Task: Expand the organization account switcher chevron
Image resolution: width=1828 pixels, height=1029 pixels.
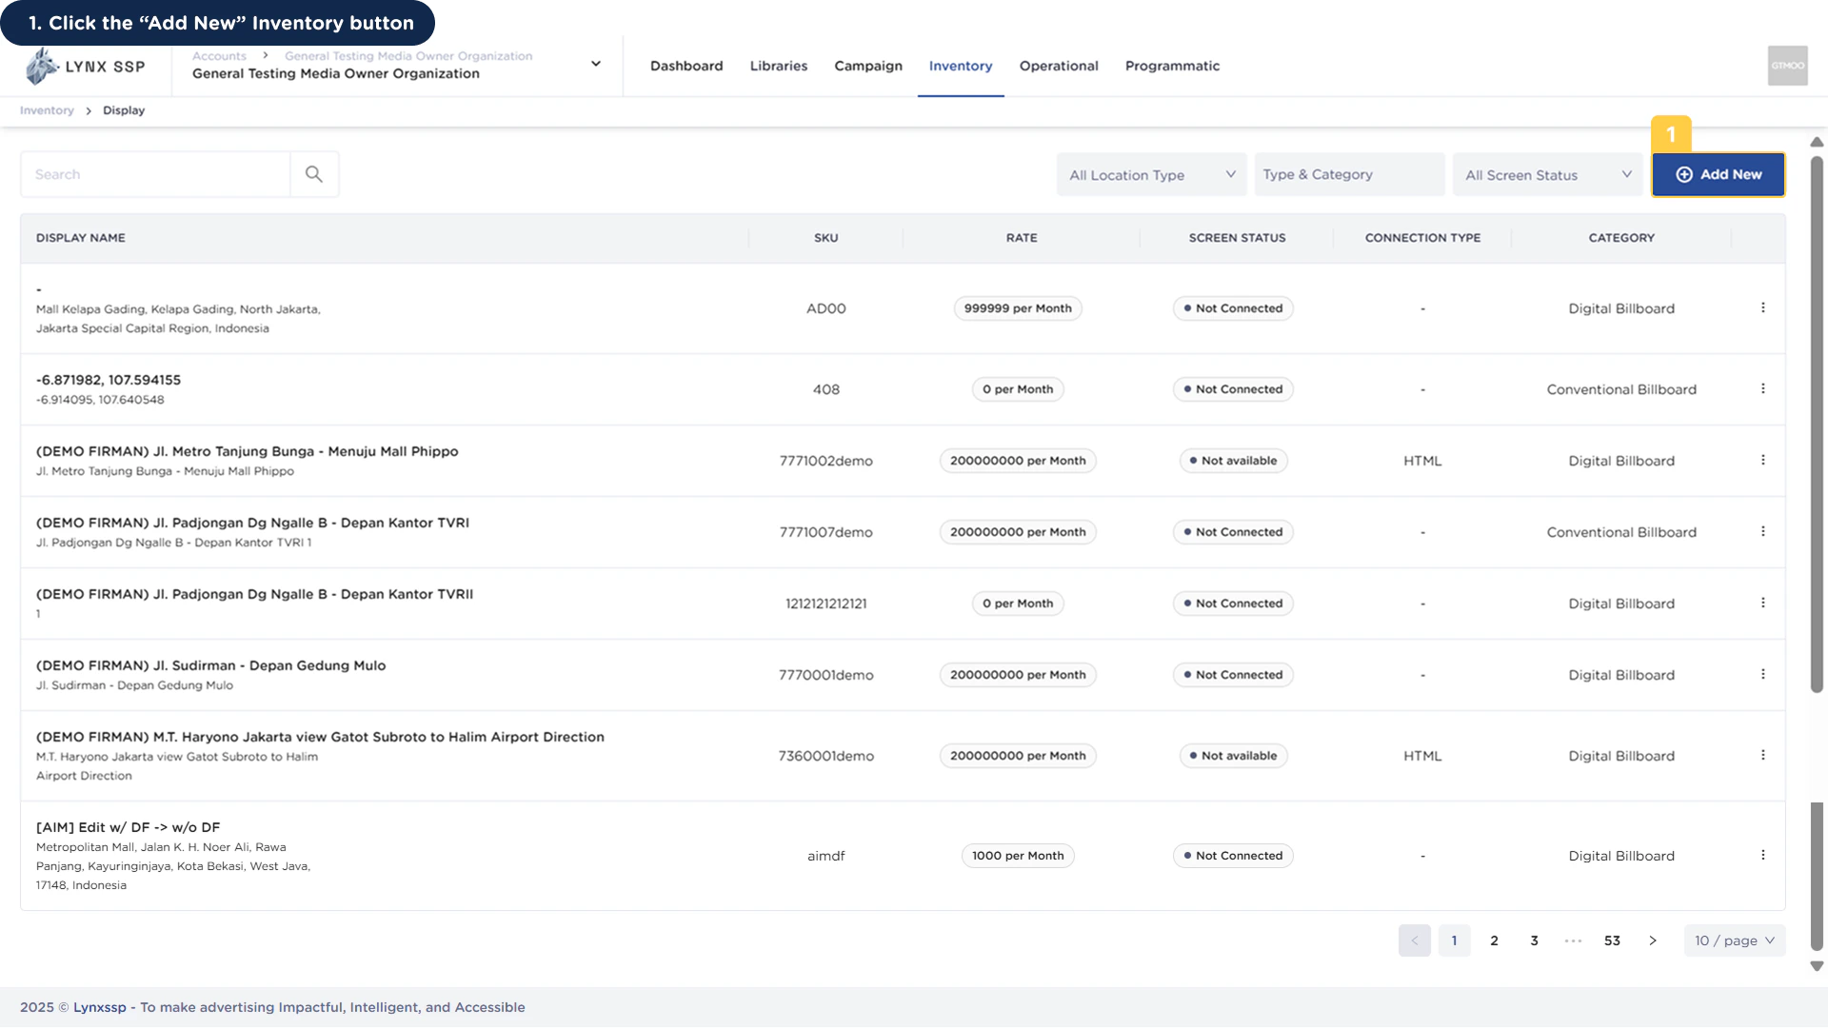Action: coord(596,65)
